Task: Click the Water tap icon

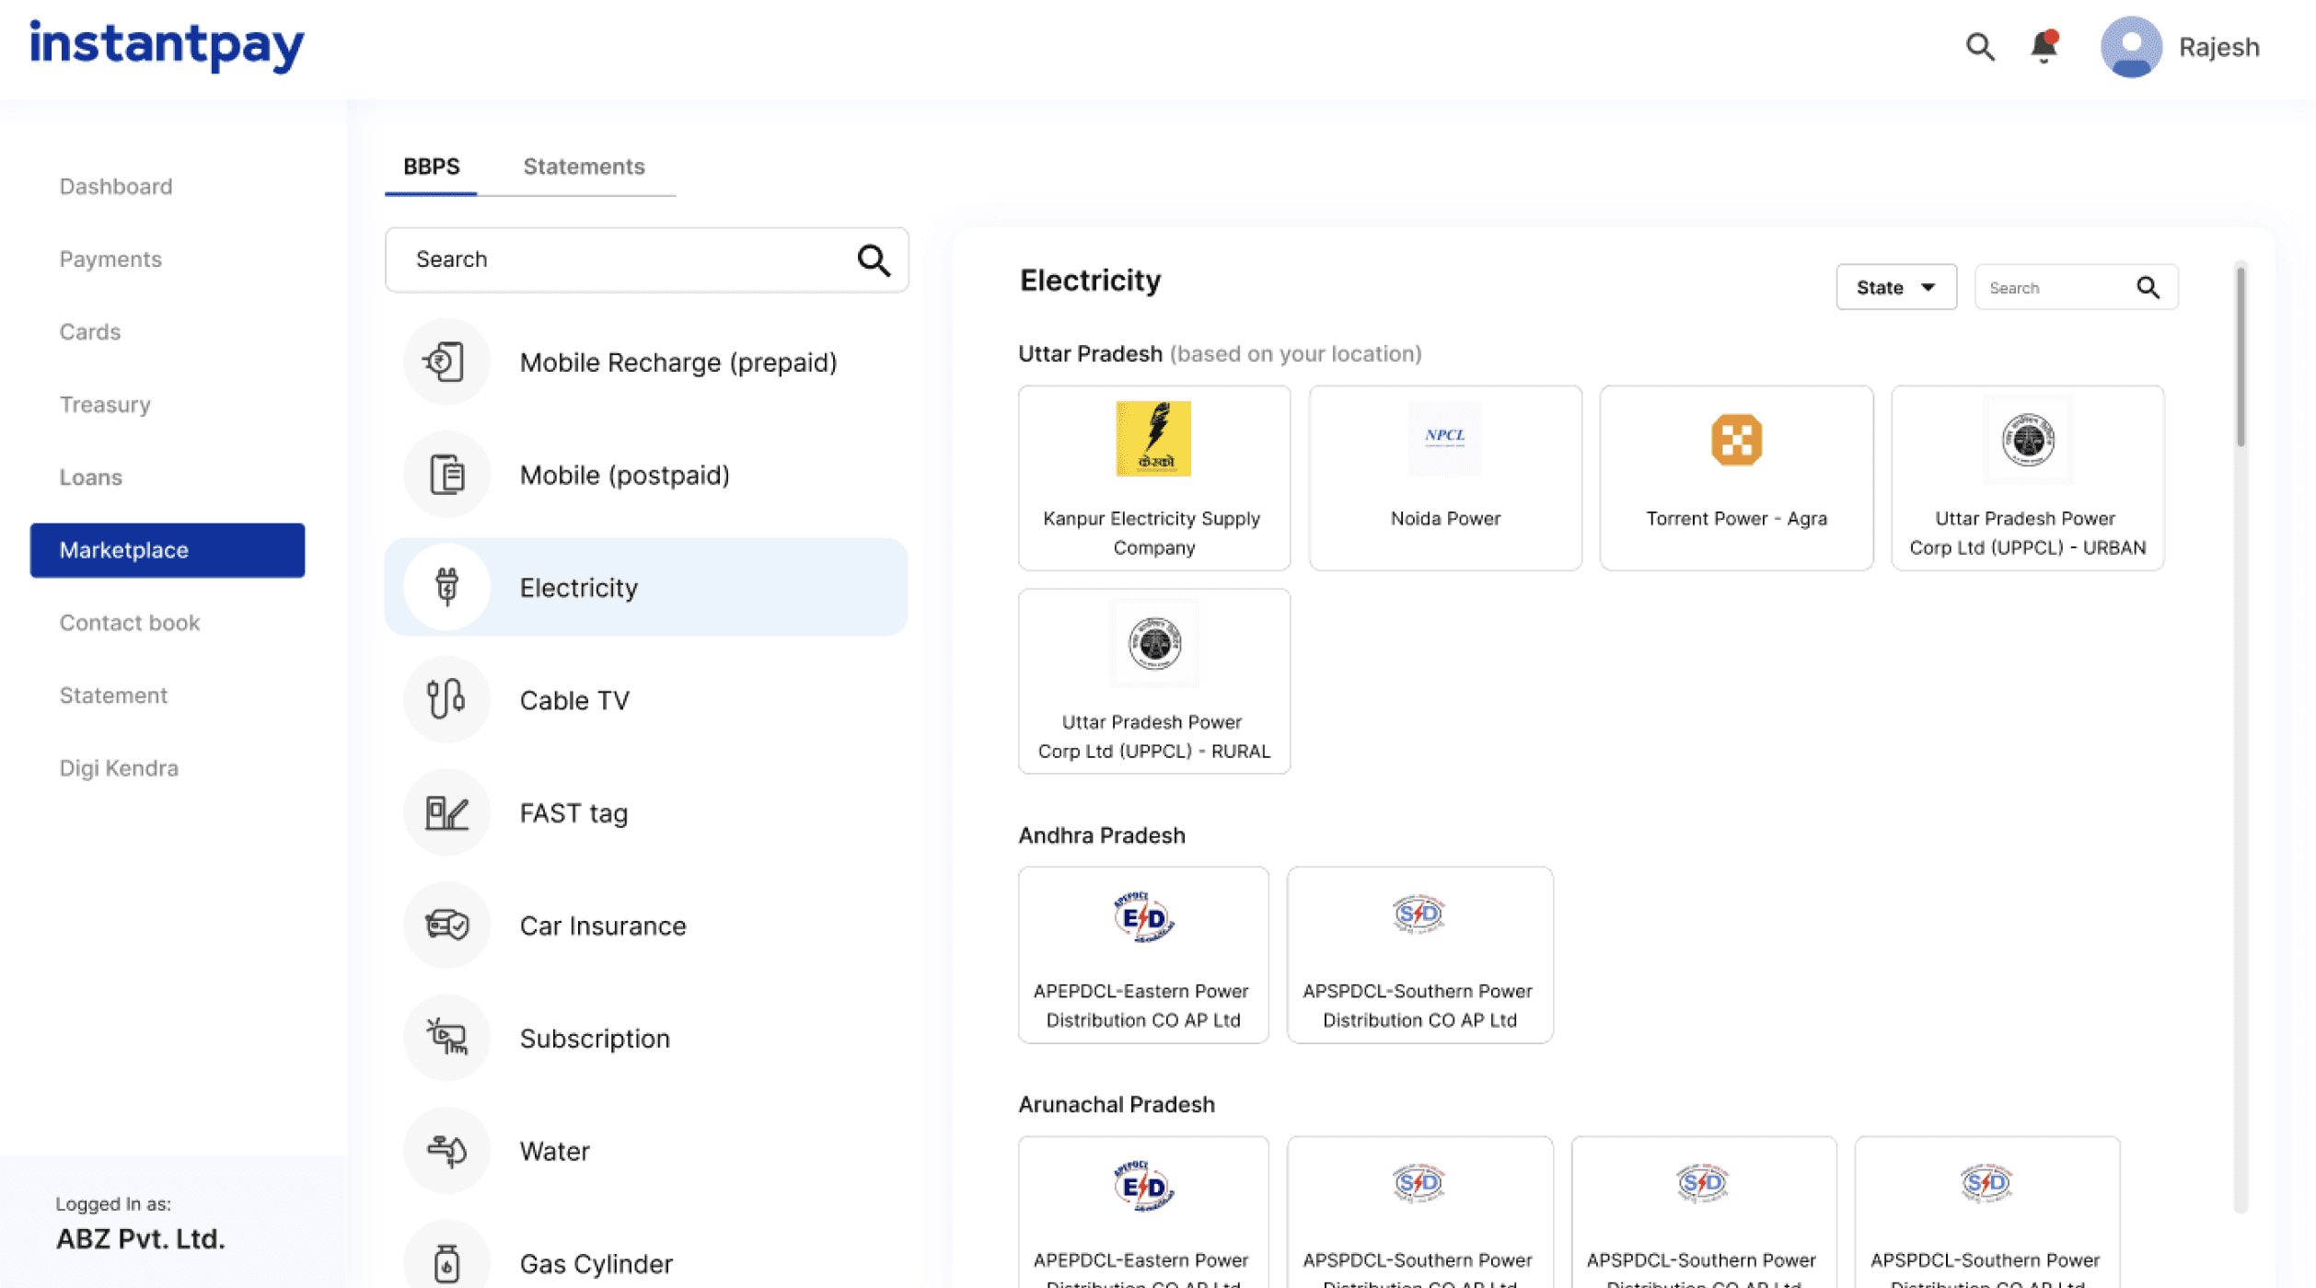Action: click(446, 1150)
